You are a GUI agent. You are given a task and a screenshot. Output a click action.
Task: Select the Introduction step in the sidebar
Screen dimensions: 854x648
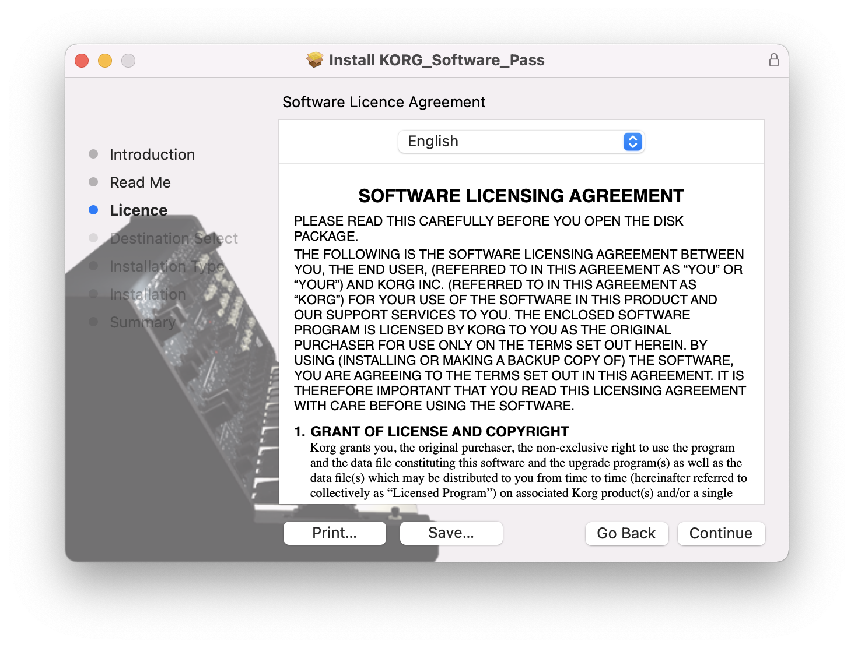(x=152, y=154)
